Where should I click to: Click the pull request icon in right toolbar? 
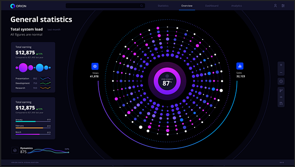pos(281,103)
